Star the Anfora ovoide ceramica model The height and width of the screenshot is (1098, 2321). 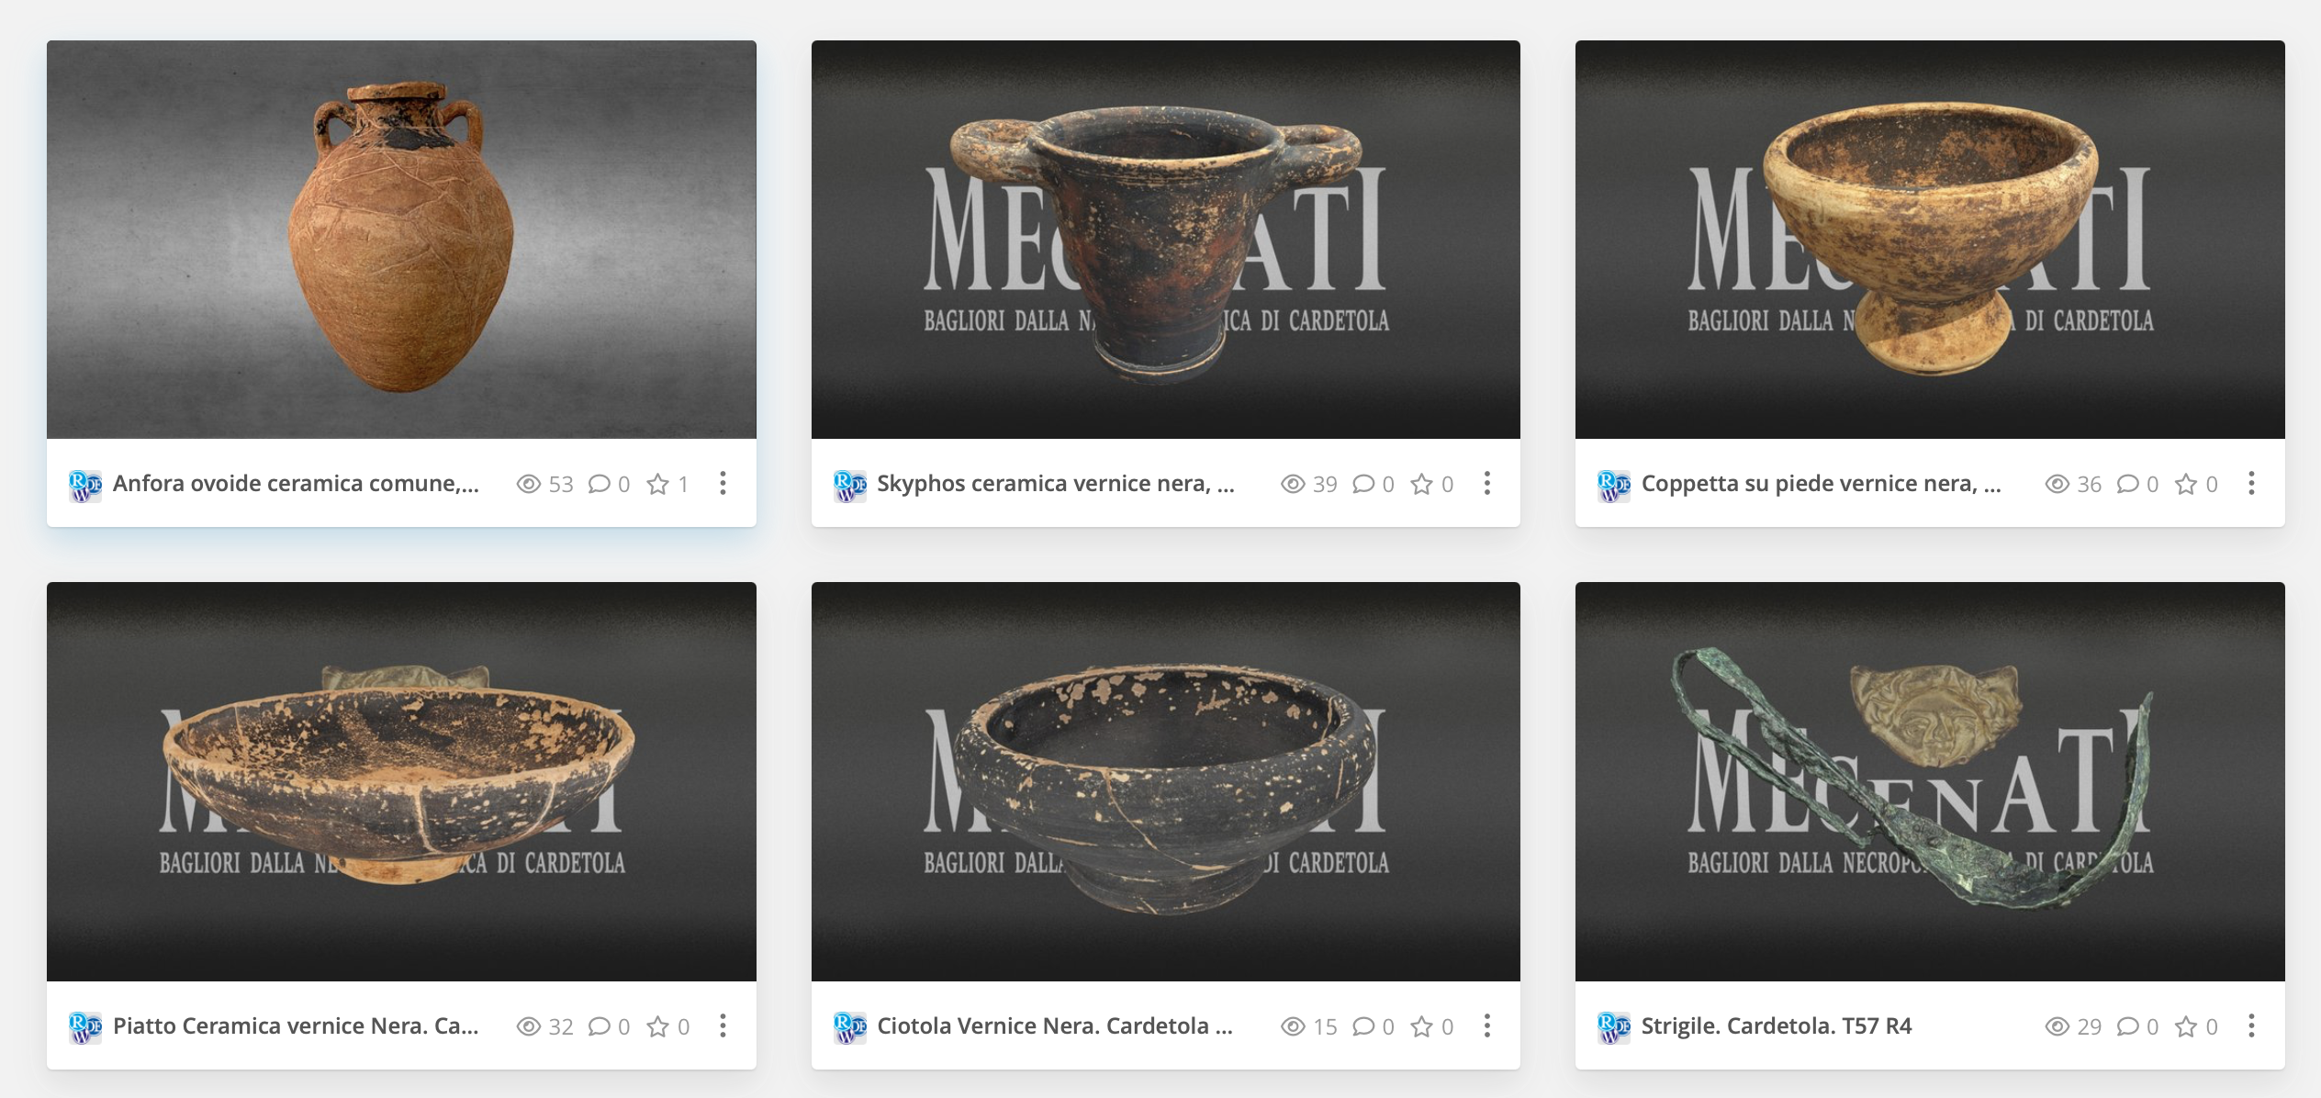[x=657, y=484]
